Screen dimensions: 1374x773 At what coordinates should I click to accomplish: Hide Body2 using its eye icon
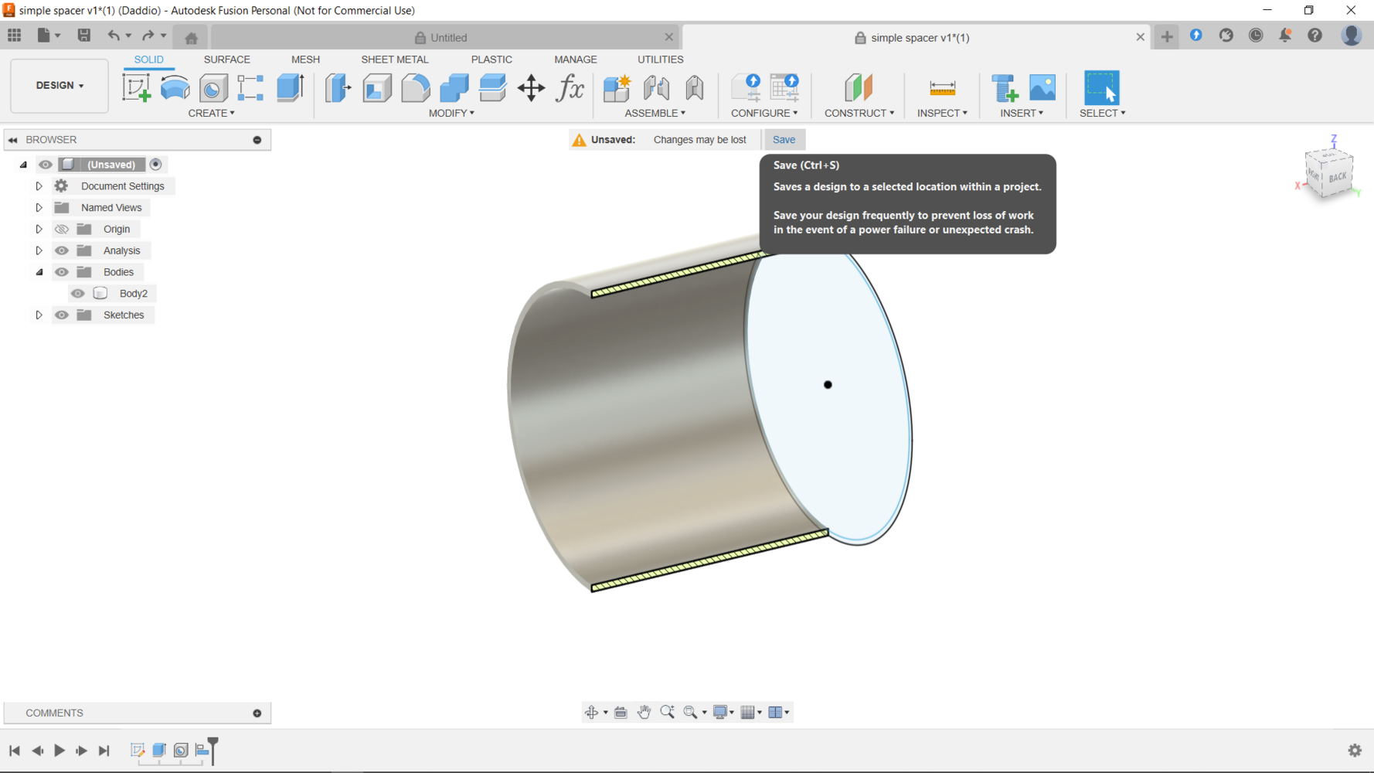78,294
